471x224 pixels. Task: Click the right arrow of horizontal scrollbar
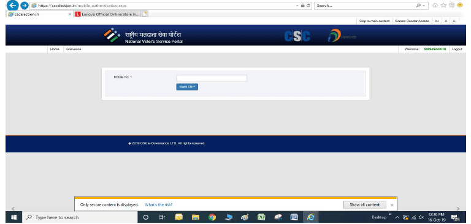point(458,209)
